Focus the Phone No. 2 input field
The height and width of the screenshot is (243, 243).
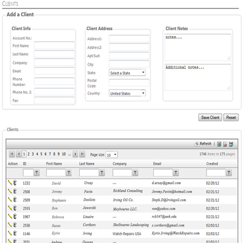pos(54,92)
